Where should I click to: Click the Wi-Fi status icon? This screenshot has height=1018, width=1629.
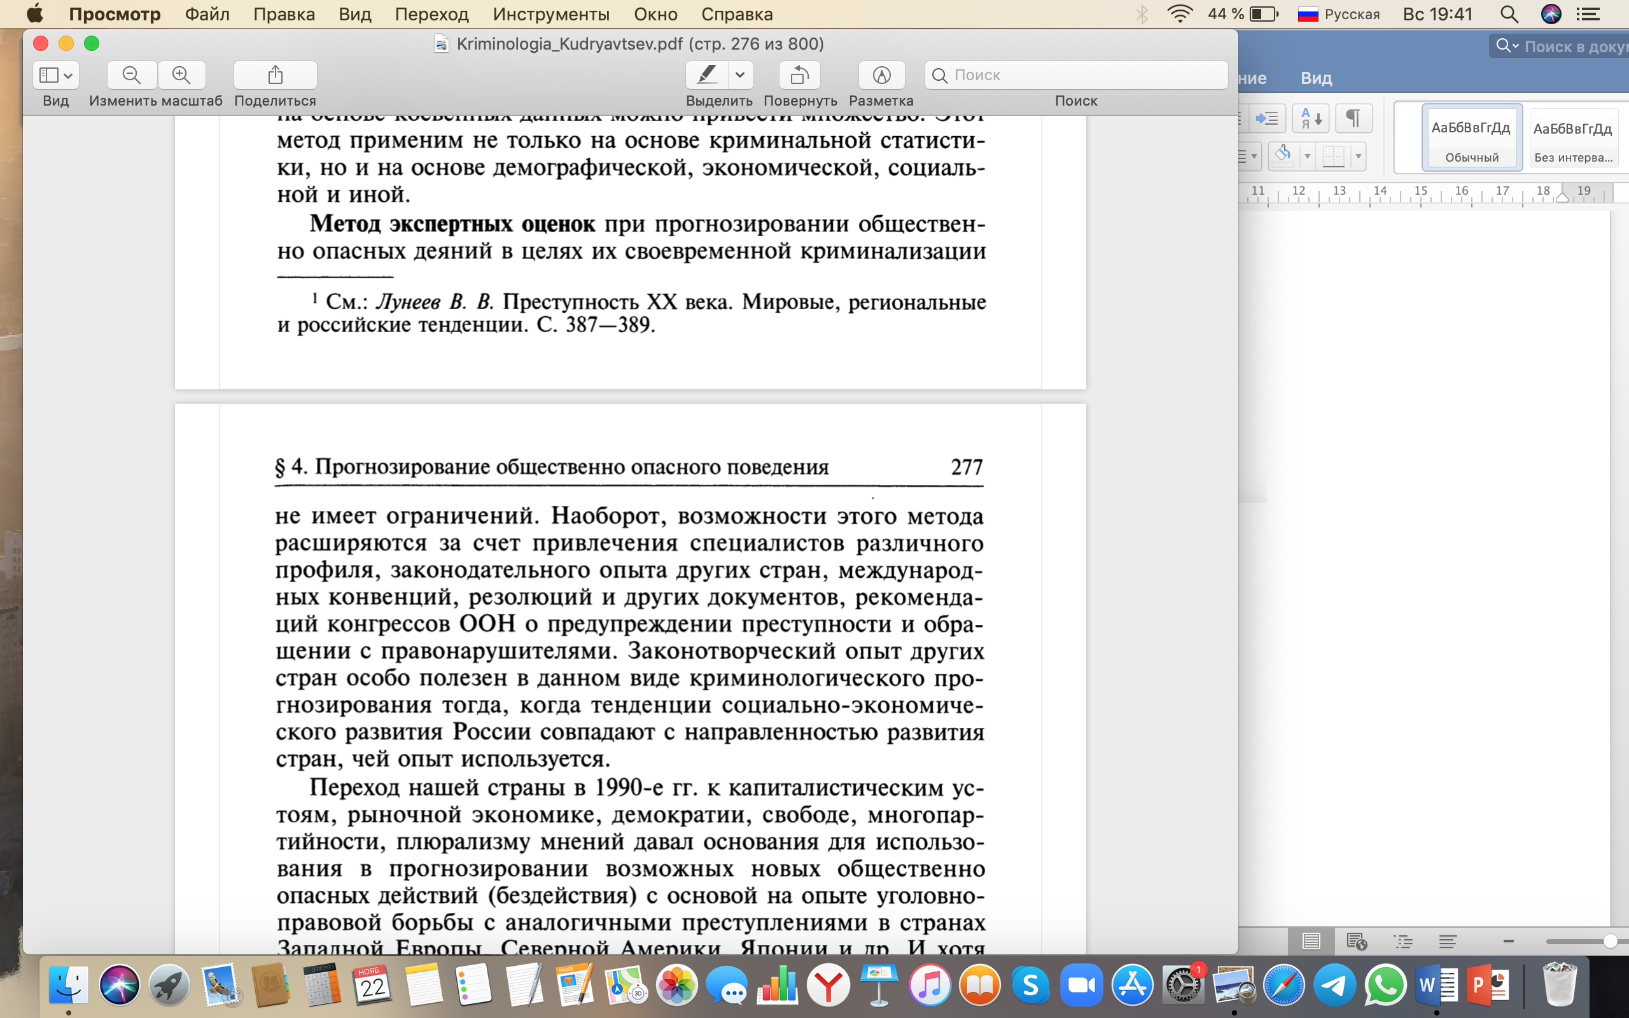pyautogui.click(x=1179, y=14)
